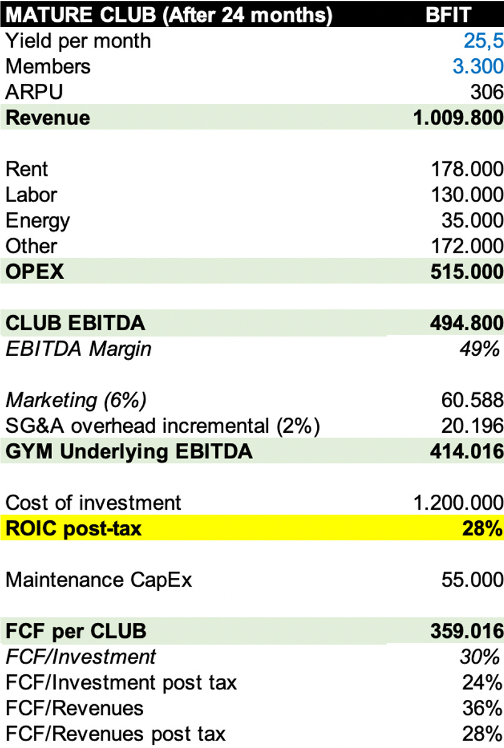The image size is (504, 748).
Task: Click the Underlying EBITDA value 414.016
Action: pyautogui.click(x=467, y=452)
